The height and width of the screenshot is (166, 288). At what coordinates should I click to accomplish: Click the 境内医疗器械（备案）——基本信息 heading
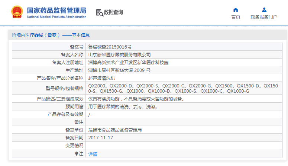coord(53,35)
